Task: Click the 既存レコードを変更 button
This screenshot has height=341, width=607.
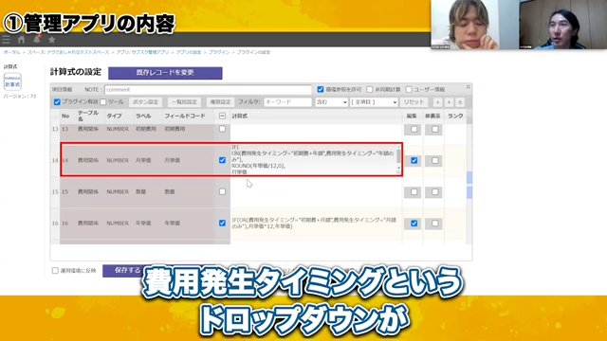Action: pyautogui.click(x=165, y=73)
